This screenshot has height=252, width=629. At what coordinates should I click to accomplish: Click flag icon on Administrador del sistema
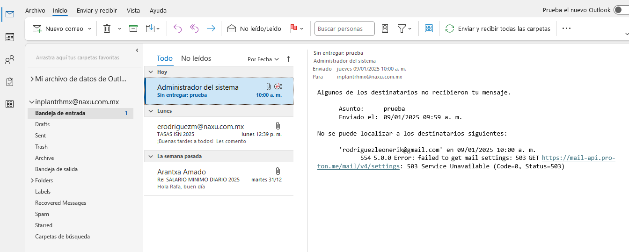277,86
